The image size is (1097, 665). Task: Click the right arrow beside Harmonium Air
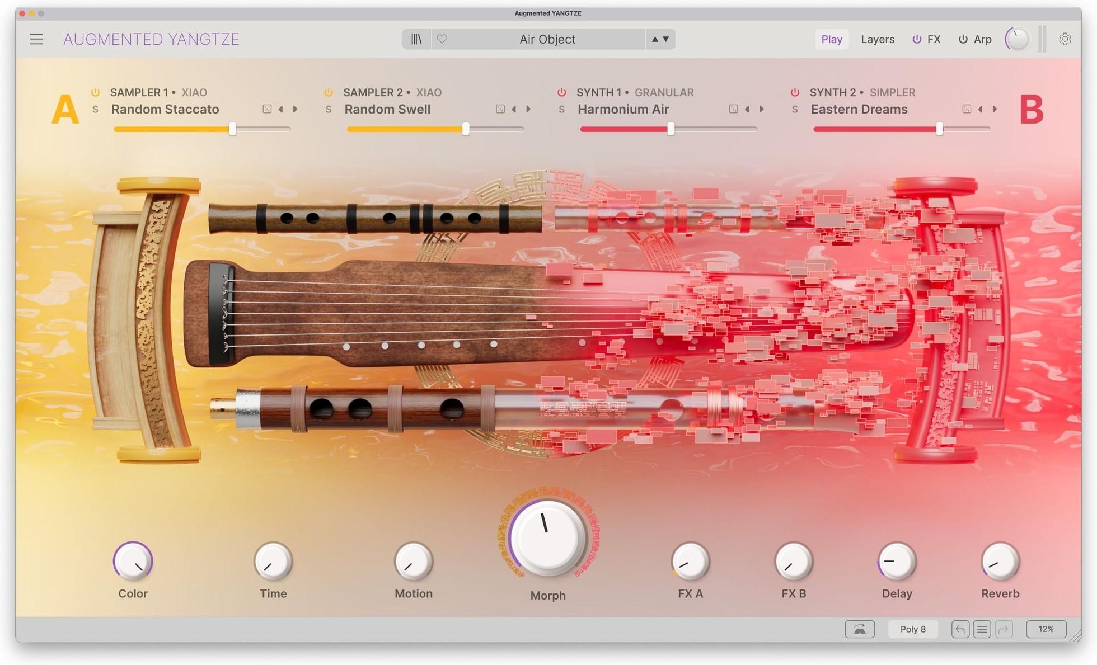[x=762, y=109]
